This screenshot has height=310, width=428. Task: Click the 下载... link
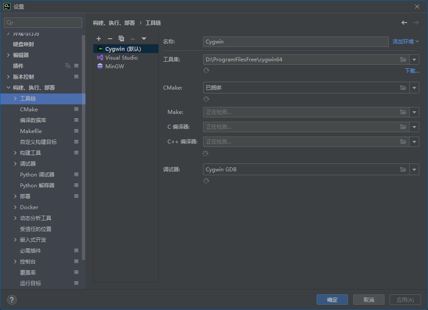412,71
